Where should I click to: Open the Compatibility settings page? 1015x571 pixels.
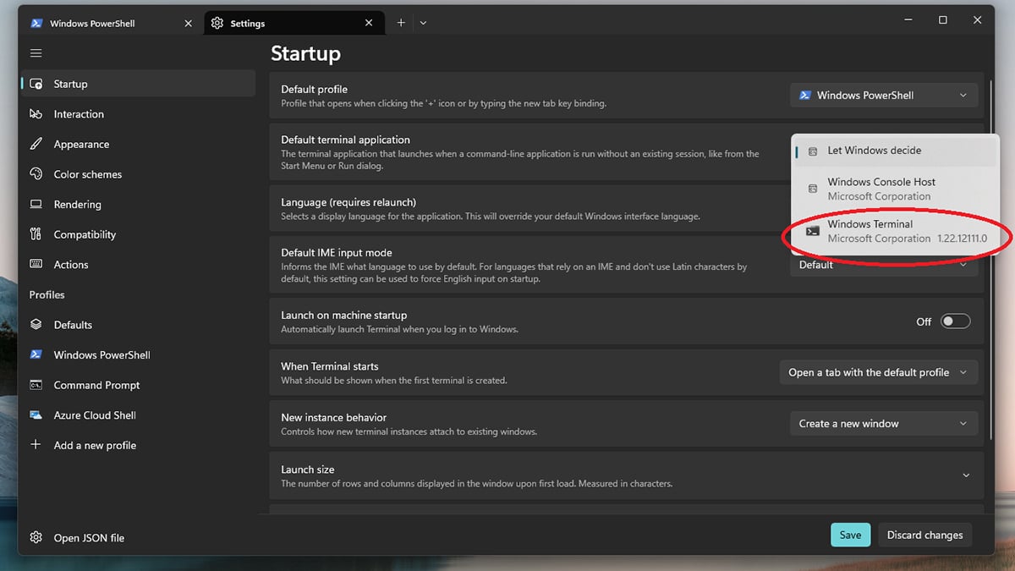(137, 234)
